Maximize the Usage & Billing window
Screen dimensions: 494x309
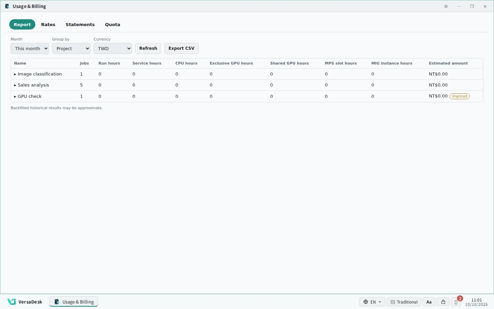coord(472,6)
